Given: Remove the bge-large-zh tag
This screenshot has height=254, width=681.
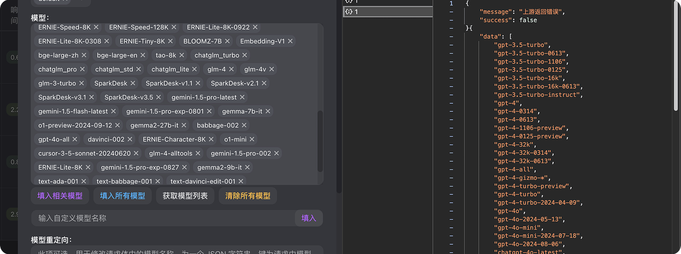Looking at the screenshot, I should (x=84, y=55).
